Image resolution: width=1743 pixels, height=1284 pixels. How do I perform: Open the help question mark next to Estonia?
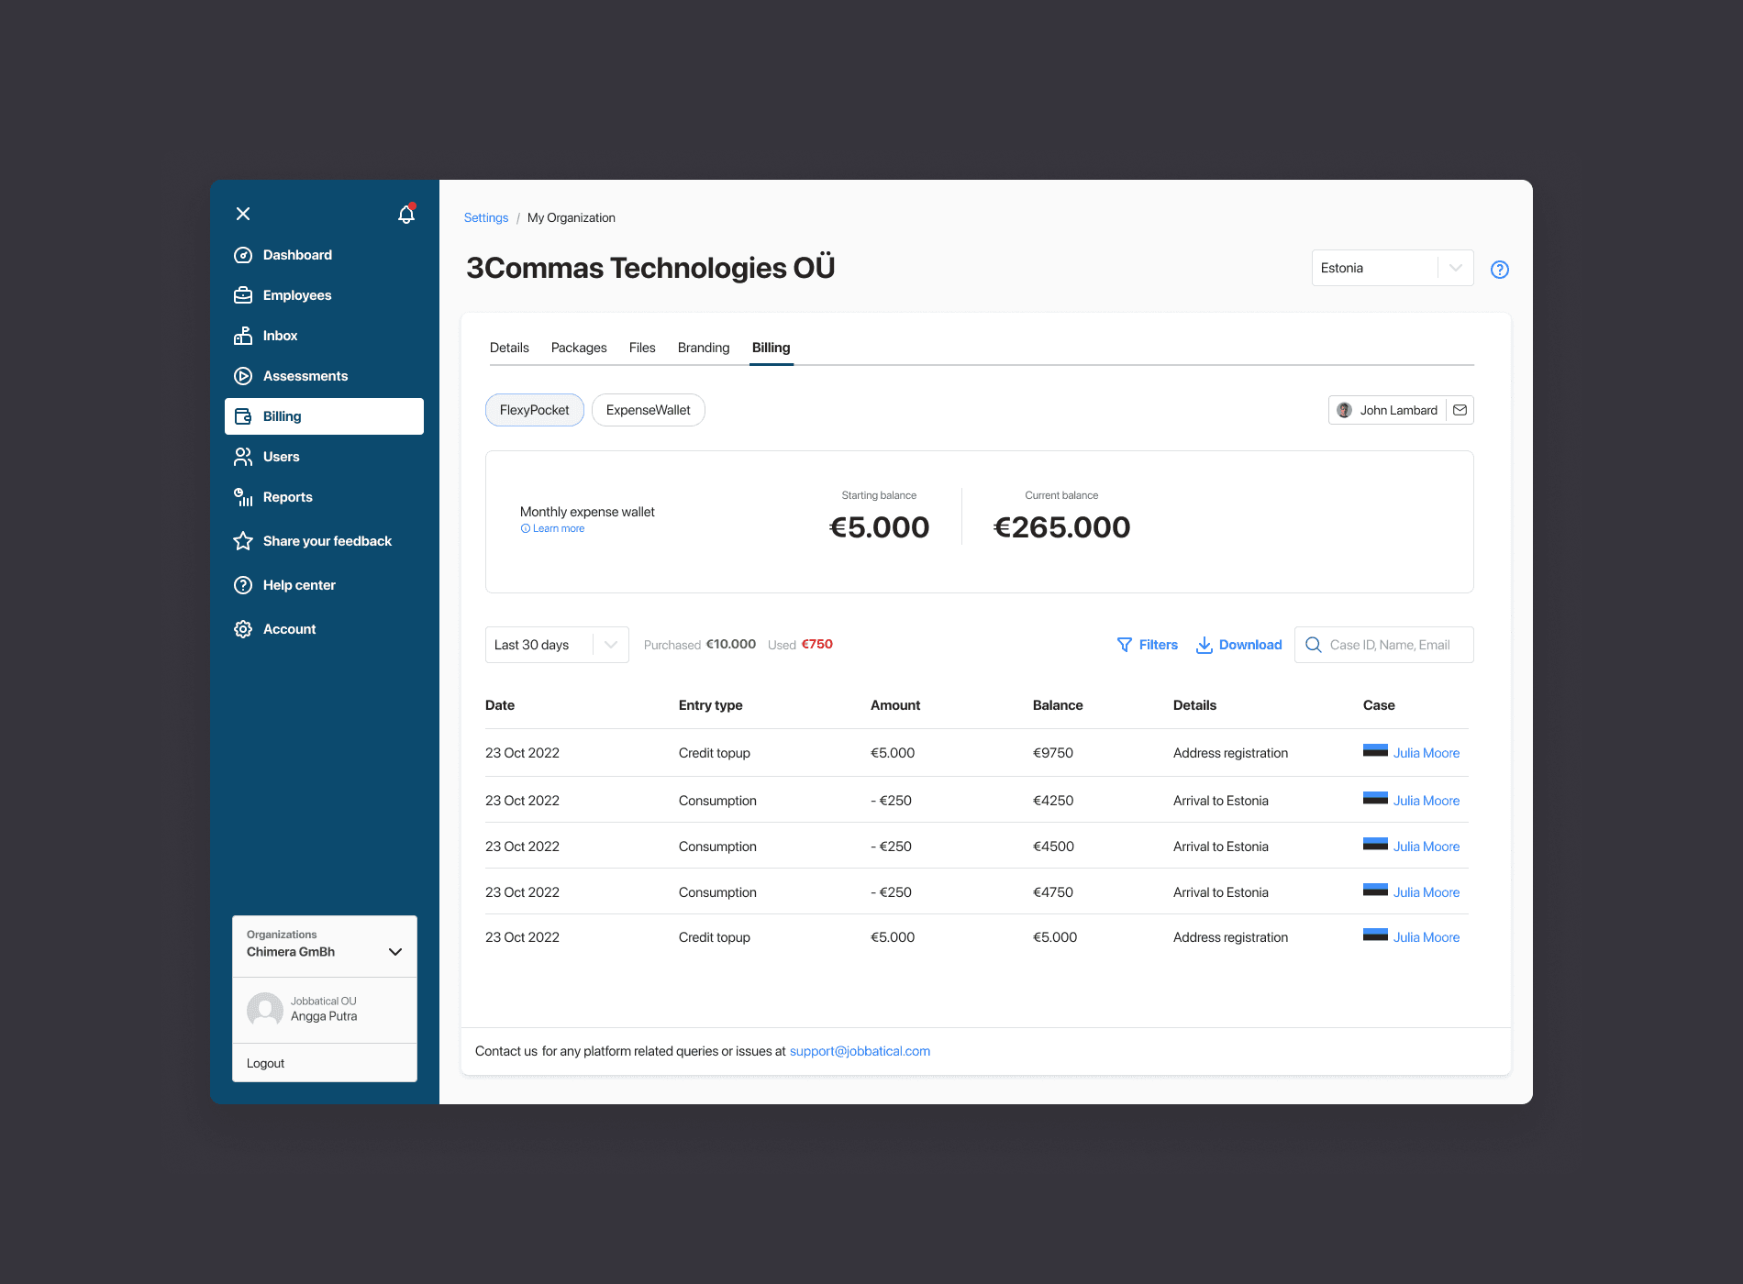click(1500, 270)
